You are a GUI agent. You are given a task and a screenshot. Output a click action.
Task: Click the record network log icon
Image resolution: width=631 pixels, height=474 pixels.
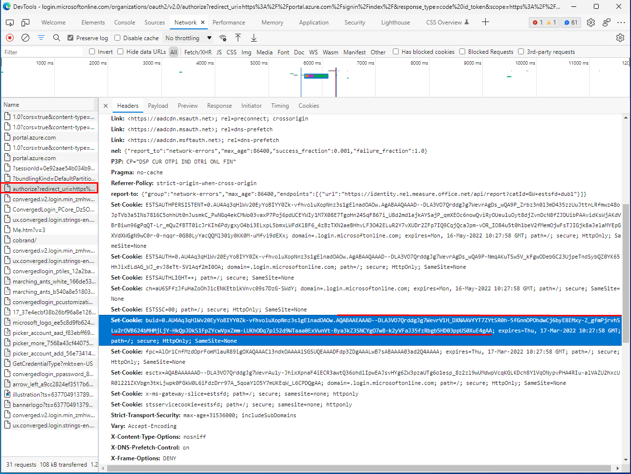pos(10,38)
